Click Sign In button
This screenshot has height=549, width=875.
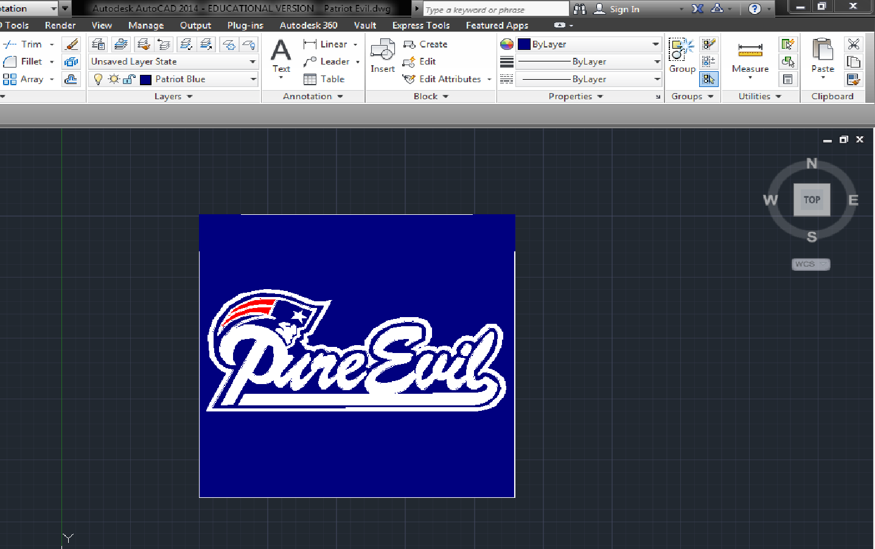(x=617, y=9)
